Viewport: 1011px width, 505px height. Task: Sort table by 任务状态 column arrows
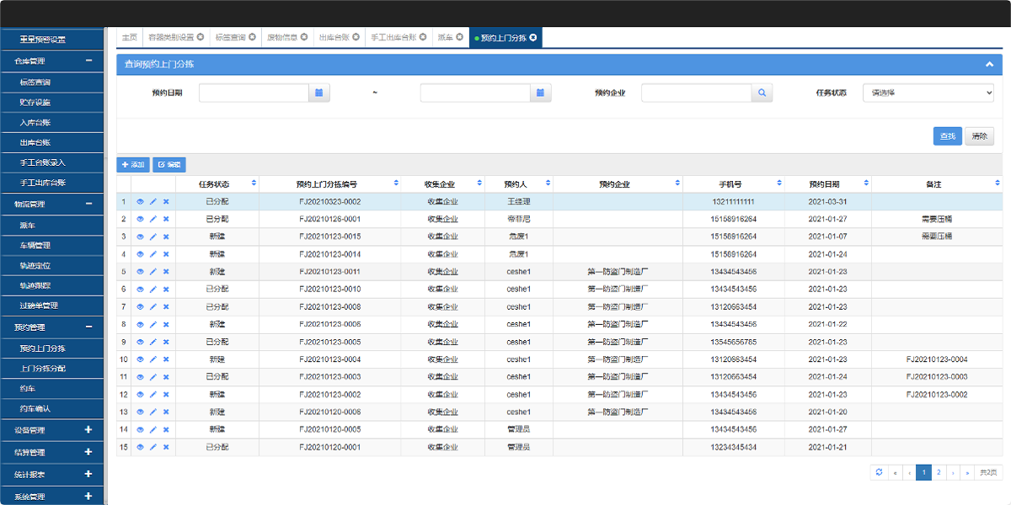point(253,183)
